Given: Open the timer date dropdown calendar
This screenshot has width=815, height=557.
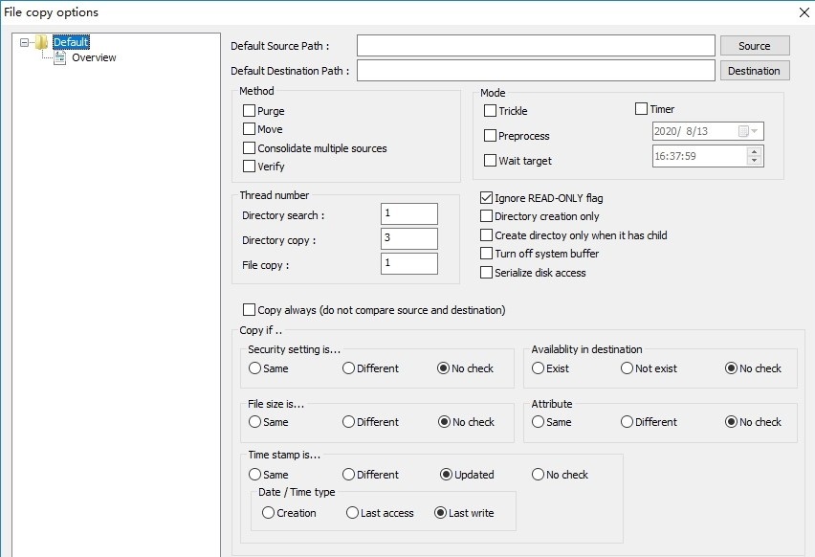Looking at the screenshot, I should click(748, 131).
